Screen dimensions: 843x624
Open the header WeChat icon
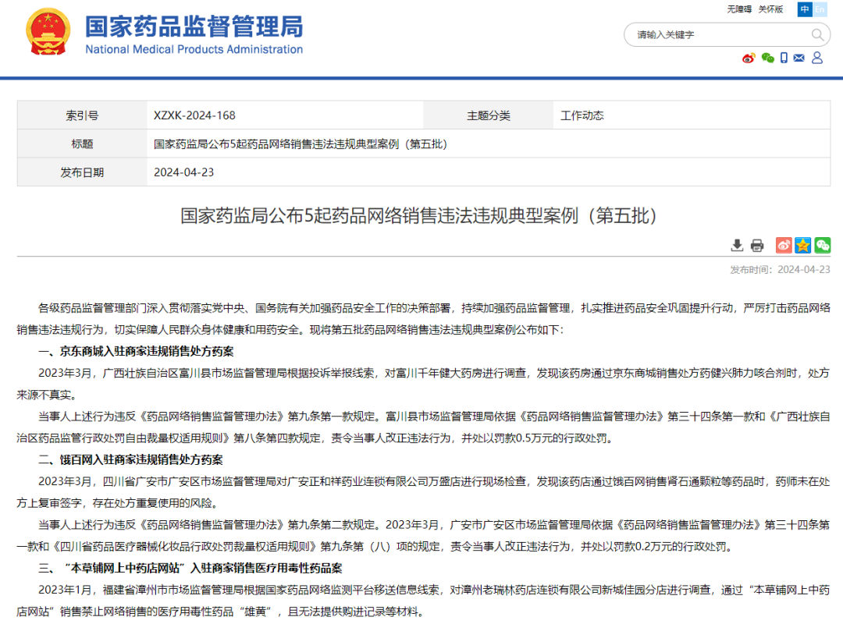pos(767,58)
